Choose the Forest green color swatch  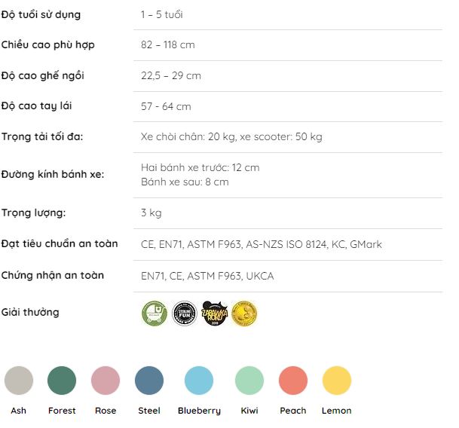pos(62,381)
